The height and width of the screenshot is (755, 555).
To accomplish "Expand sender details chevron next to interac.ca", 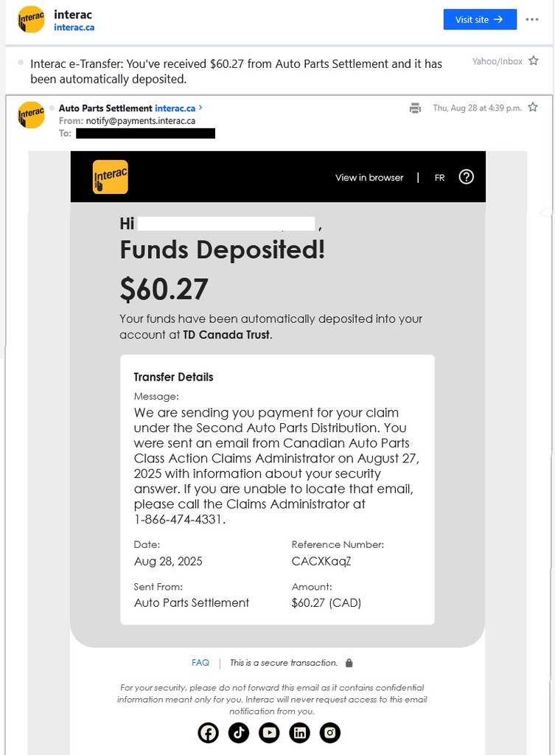I will [200, 108].
